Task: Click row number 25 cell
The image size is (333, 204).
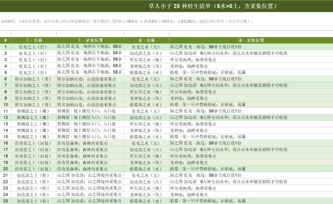Action: click(6, 201)
